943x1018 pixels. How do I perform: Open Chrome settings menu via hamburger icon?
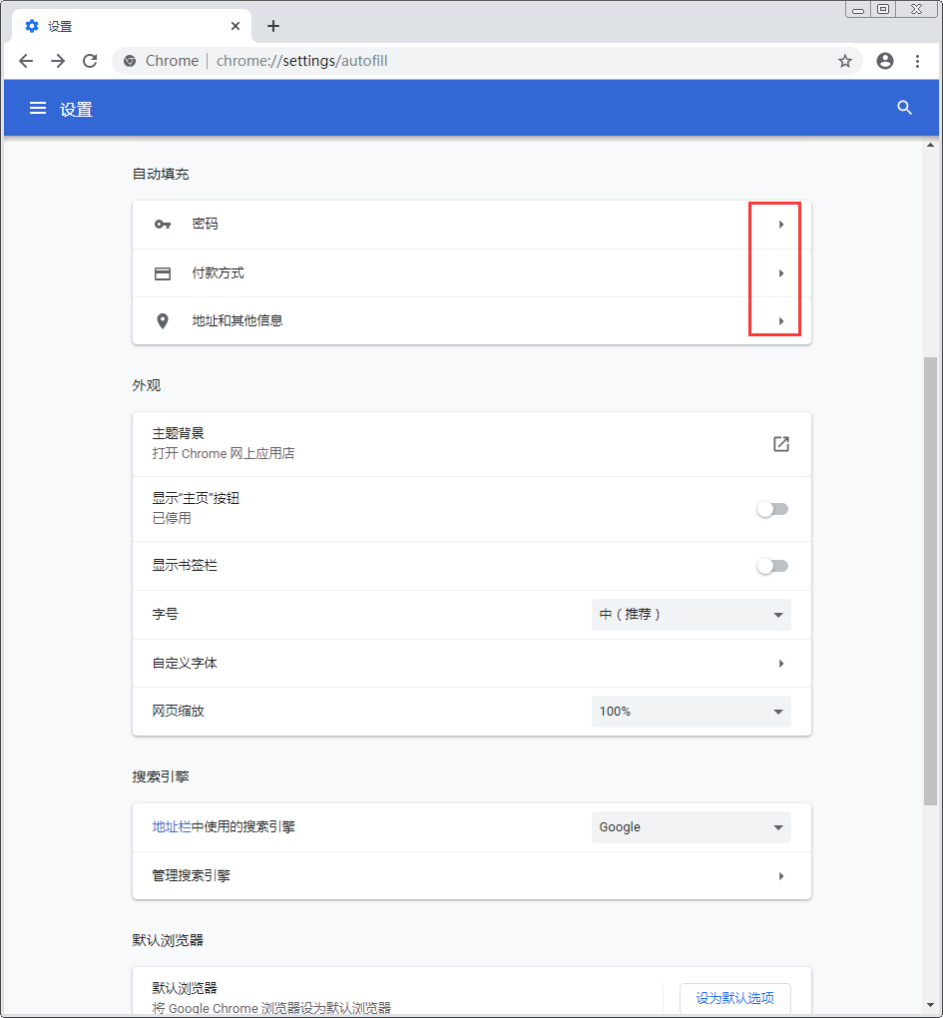tap(37, 108)
